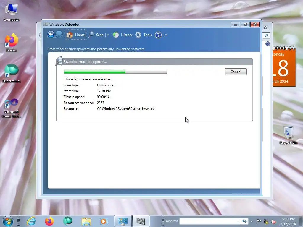Expand the taskbar Address dropdown
Screen dimensions: 303x227
[238, 221]
